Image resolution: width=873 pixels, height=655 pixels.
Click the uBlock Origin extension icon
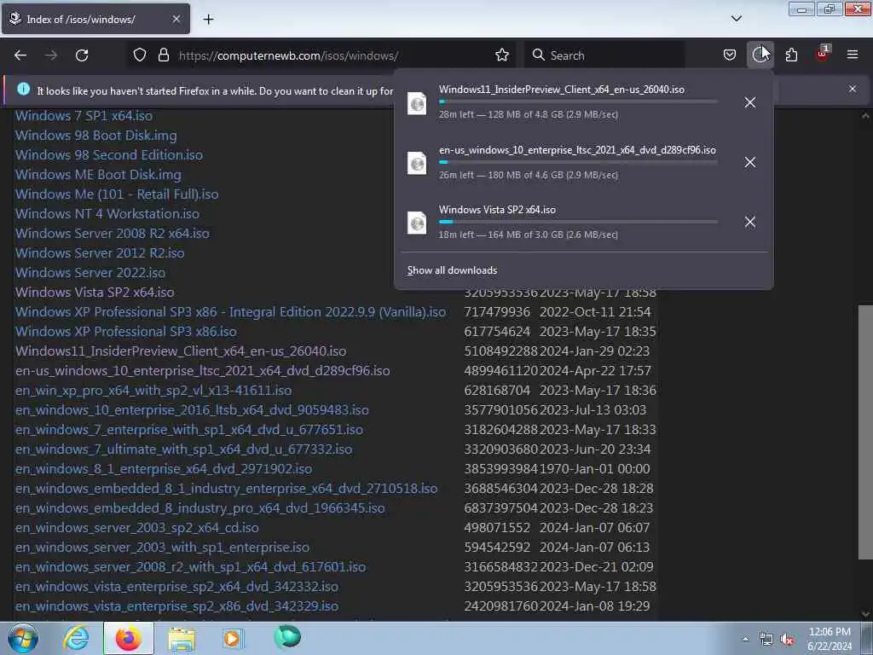point(822,54)
